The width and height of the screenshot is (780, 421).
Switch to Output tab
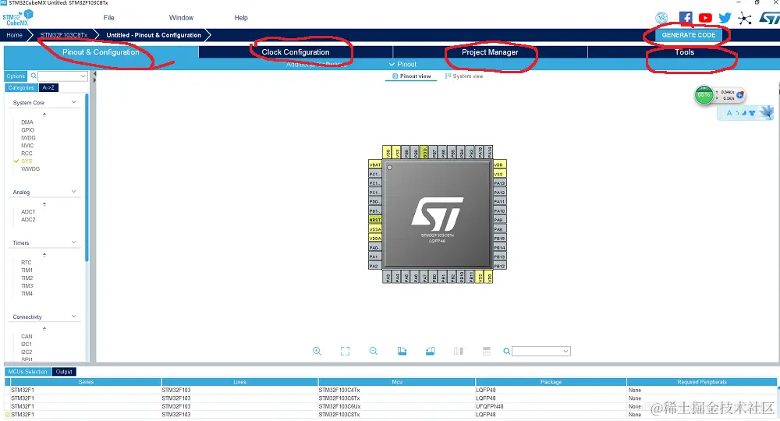64,372
